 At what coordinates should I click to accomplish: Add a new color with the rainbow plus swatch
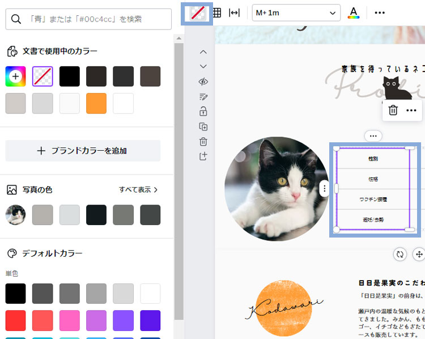15,76
